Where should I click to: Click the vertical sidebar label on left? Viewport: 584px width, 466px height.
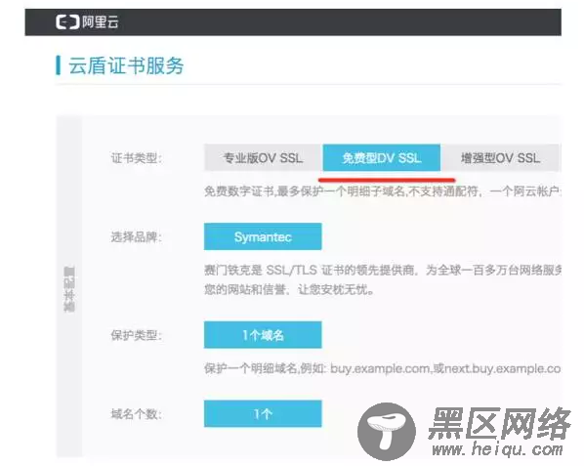tap(69, 289)
